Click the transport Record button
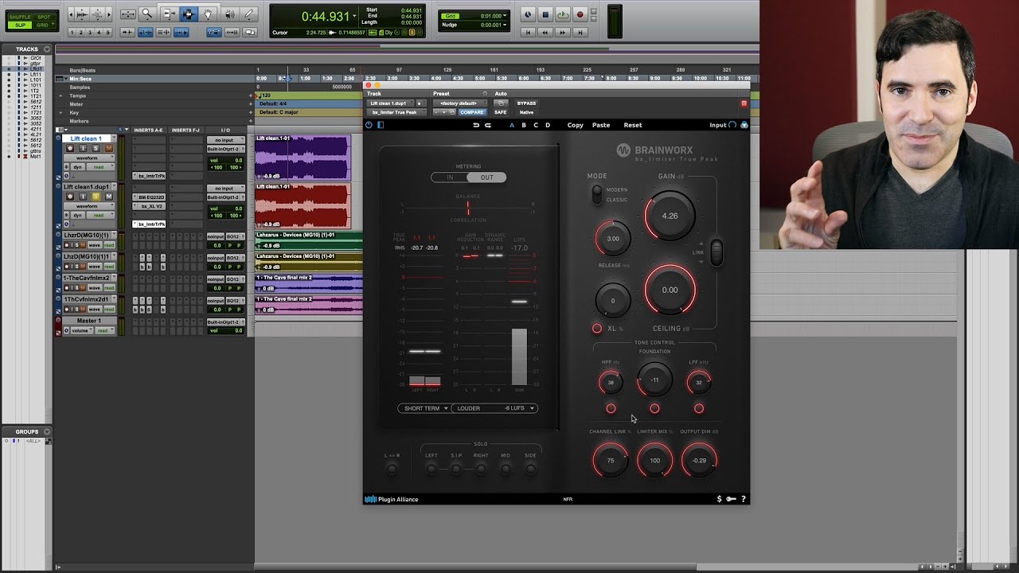This screenshot has height=573, width=1019. click(x=580, y=14)
